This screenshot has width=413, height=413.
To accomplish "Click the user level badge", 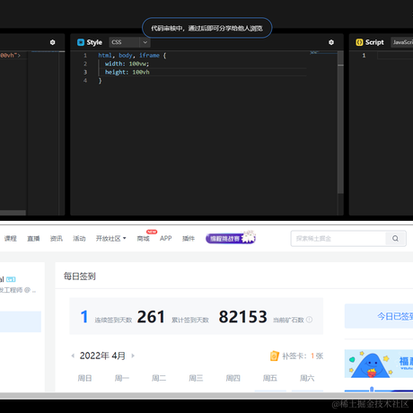I will coord(11,279).
